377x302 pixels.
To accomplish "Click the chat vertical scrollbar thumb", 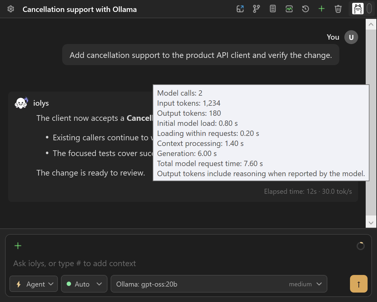I will pyautogui.click(x=371, y=123).
